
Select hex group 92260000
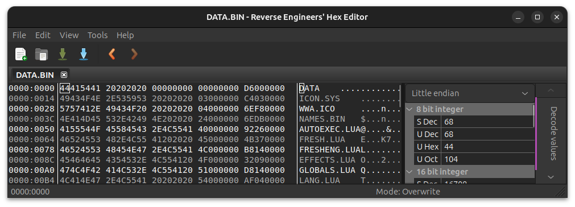click(x=264, y=129)
